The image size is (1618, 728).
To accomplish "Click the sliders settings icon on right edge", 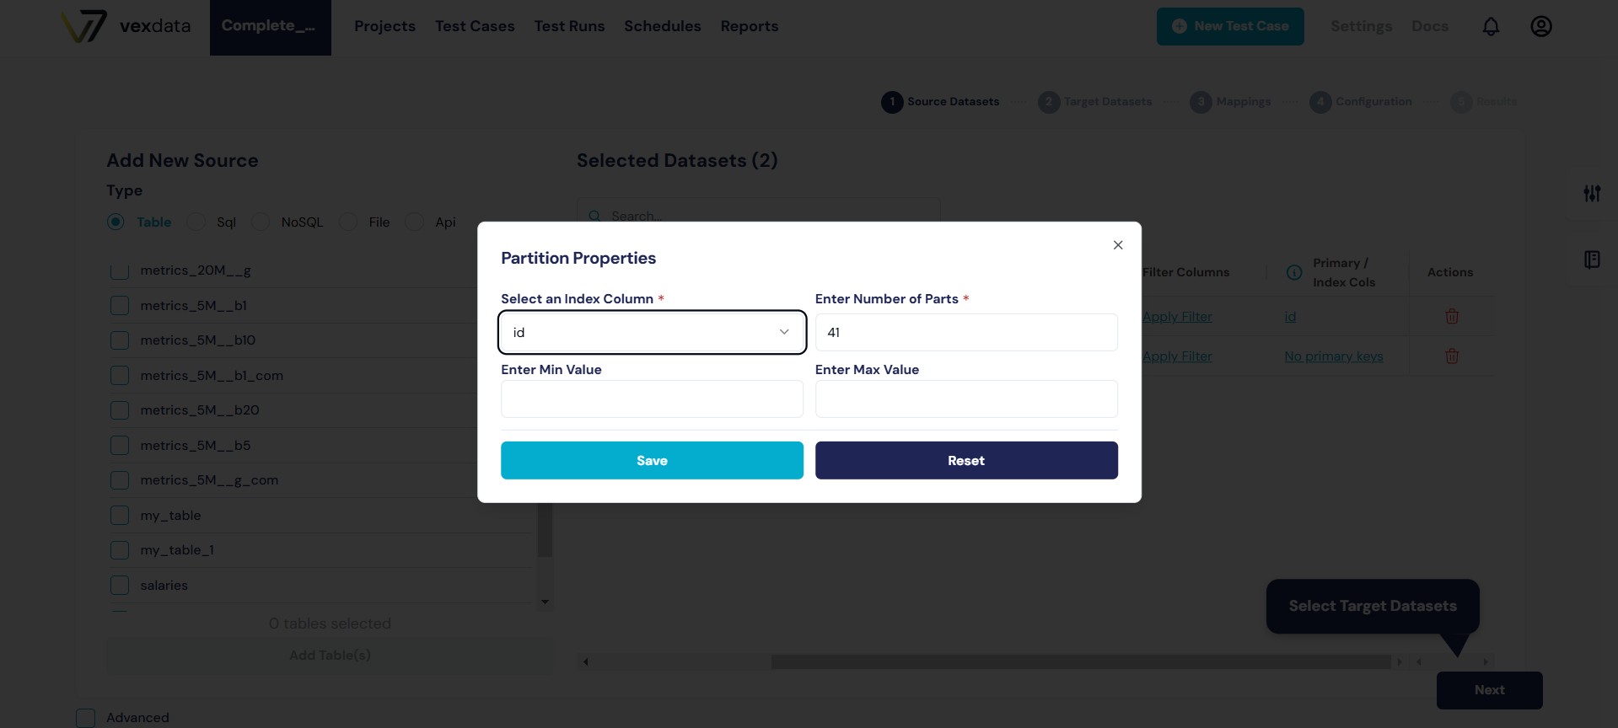I will [x=1592, y=194].
